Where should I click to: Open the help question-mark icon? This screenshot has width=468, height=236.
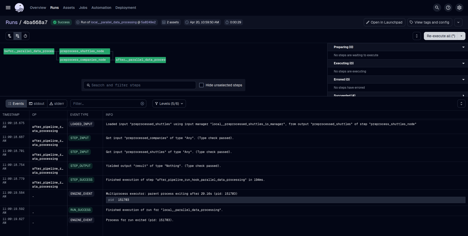448,8
